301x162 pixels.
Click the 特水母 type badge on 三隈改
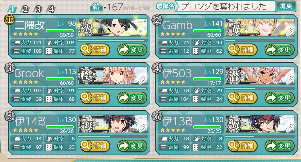coord(87,28)
